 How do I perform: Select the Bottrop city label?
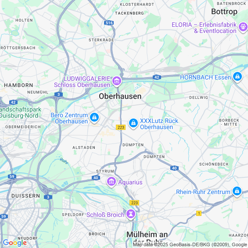pos(224,11)
